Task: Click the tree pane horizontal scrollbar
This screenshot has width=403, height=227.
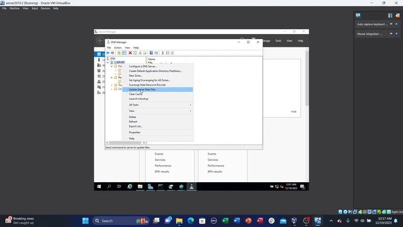Action: [x=125, y=143]
